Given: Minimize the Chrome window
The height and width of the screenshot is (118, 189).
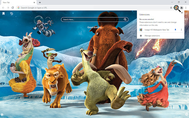Looking at the screenshot, I should [172, 2].
